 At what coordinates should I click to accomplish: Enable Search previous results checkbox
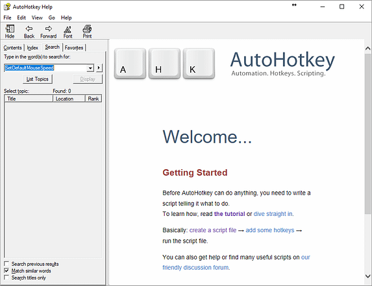coord(6,264)
